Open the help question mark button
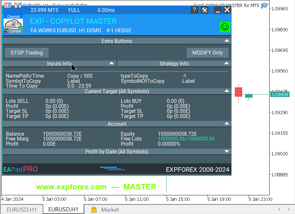 [194, 10]
